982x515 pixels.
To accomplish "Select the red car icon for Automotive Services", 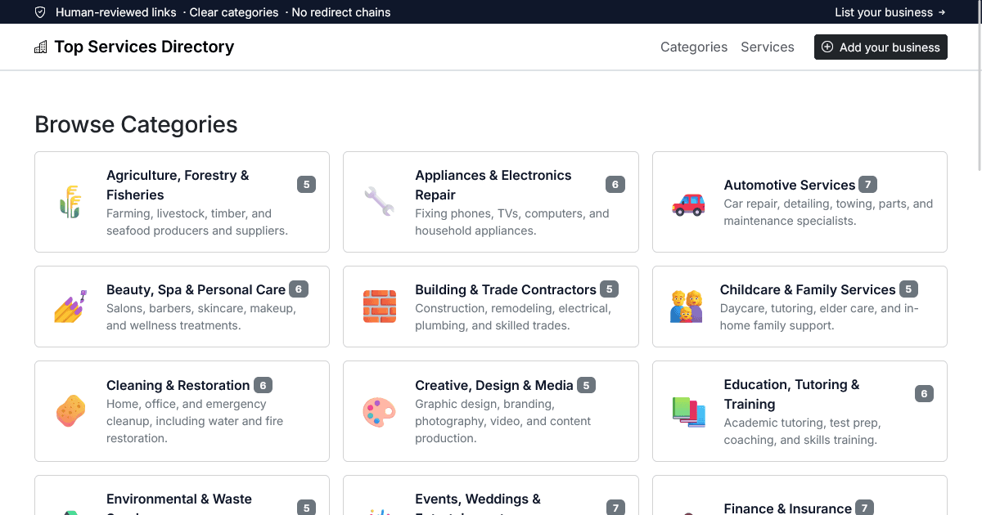I will coord(688,207).
